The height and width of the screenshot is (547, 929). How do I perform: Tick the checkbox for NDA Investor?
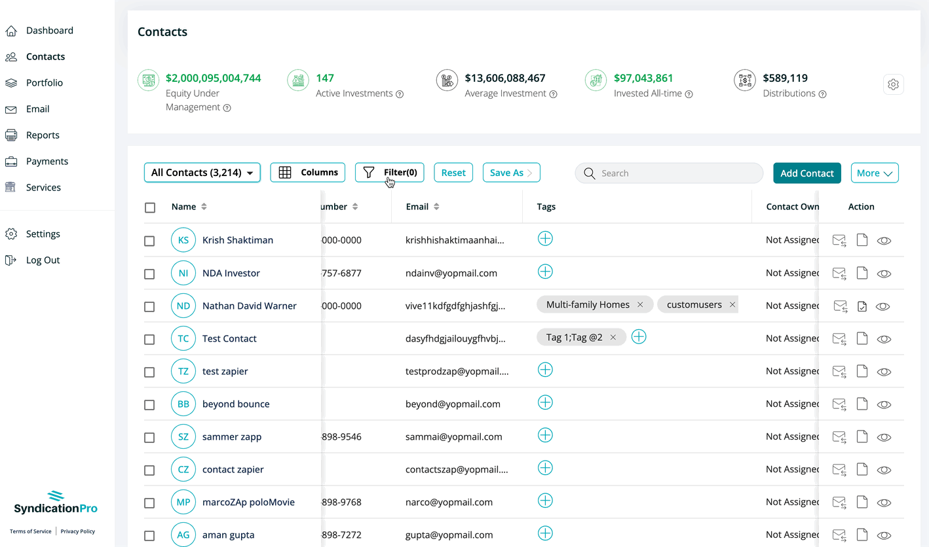point(149,273)
